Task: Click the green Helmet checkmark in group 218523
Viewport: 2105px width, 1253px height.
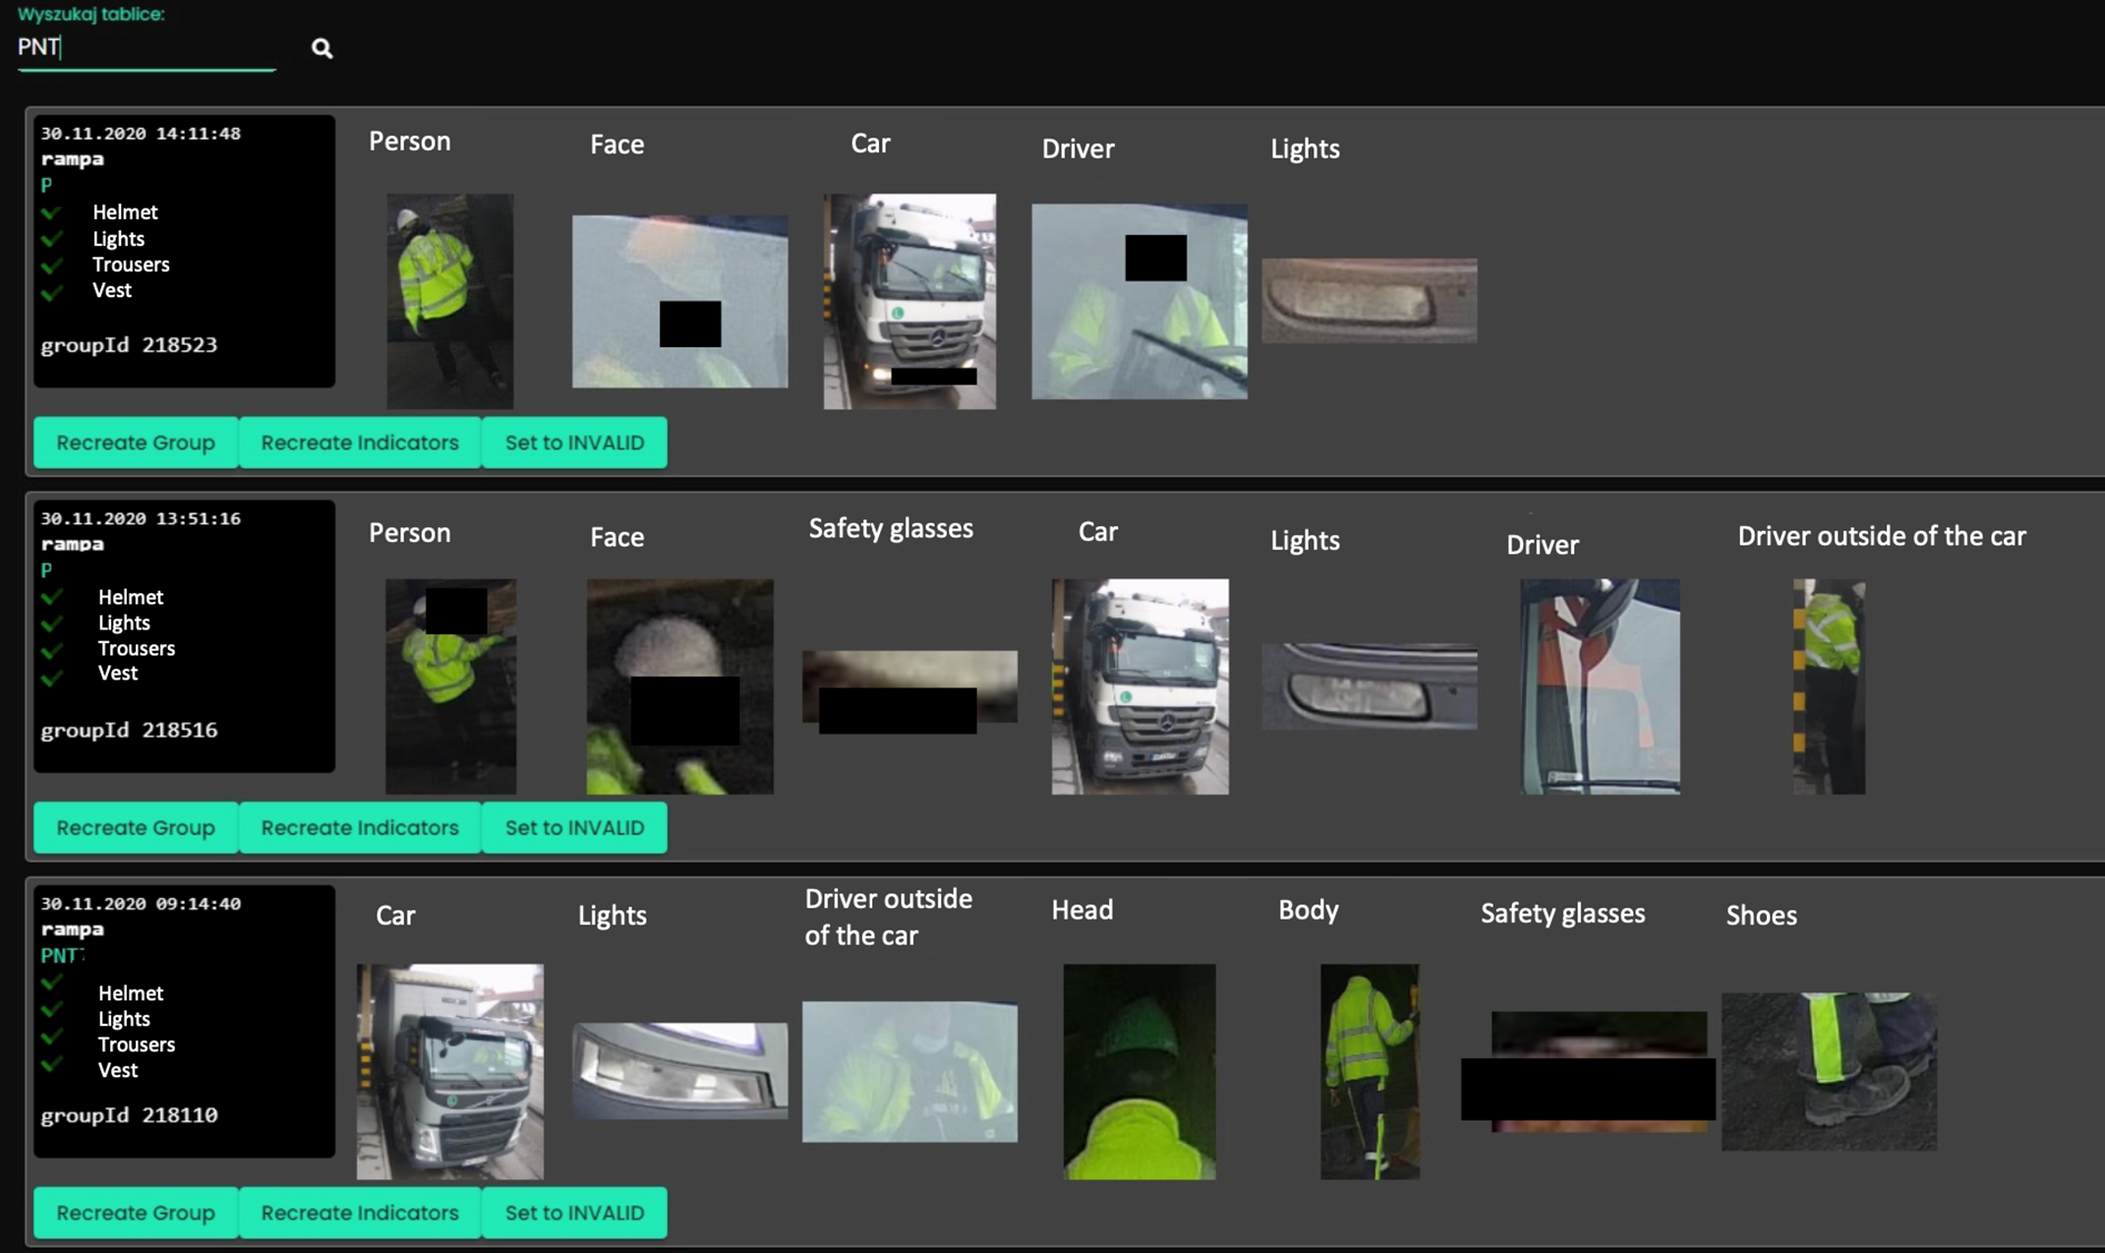Action: coord(53,211)
